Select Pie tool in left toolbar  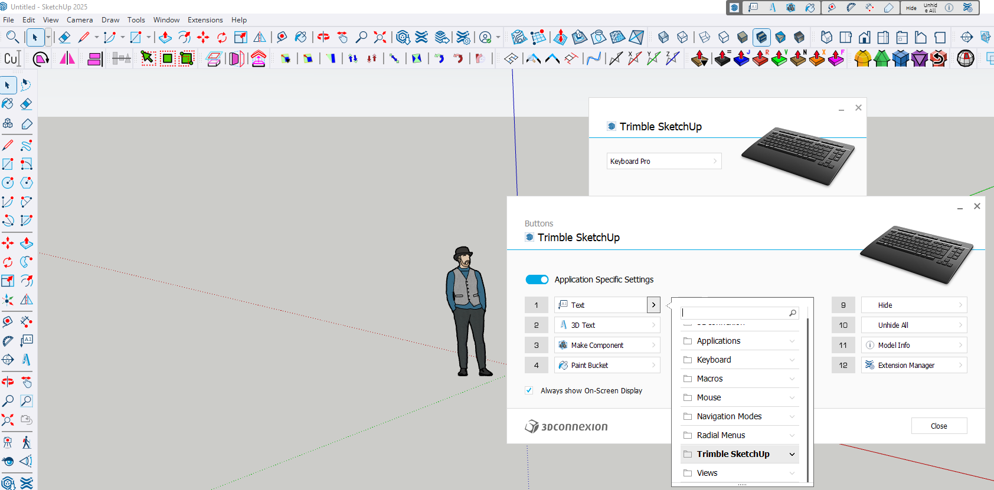tap(26, 221)
